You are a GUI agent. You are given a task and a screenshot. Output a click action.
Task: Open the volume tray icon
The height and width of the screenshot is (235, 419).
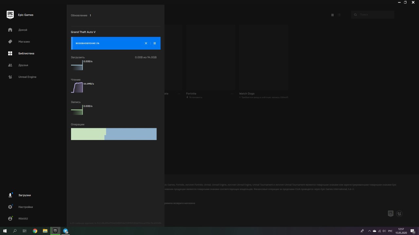pyautogui.click(x=384, y=231)
